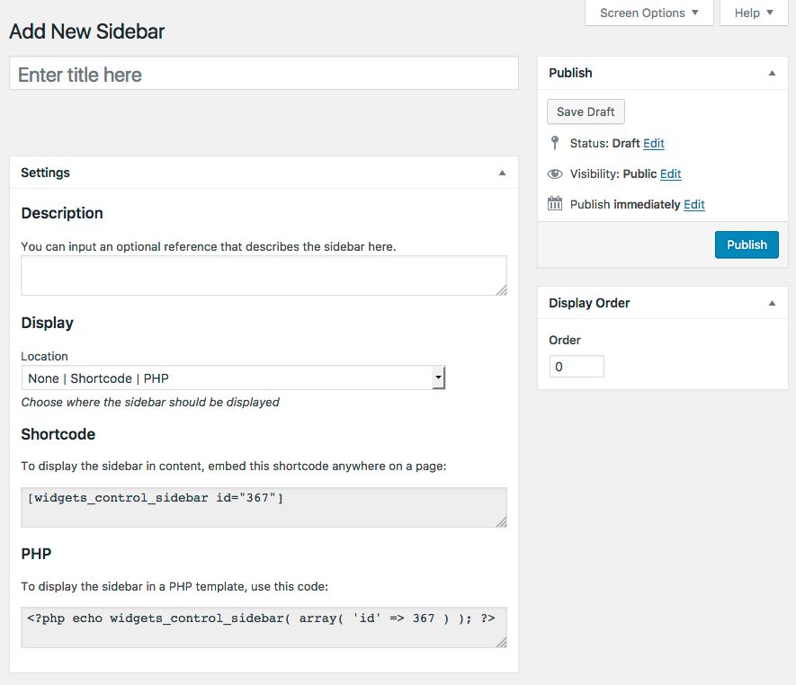Focus the Description text area
Viewport: 796px width, 685px height.
coord(264,275)
